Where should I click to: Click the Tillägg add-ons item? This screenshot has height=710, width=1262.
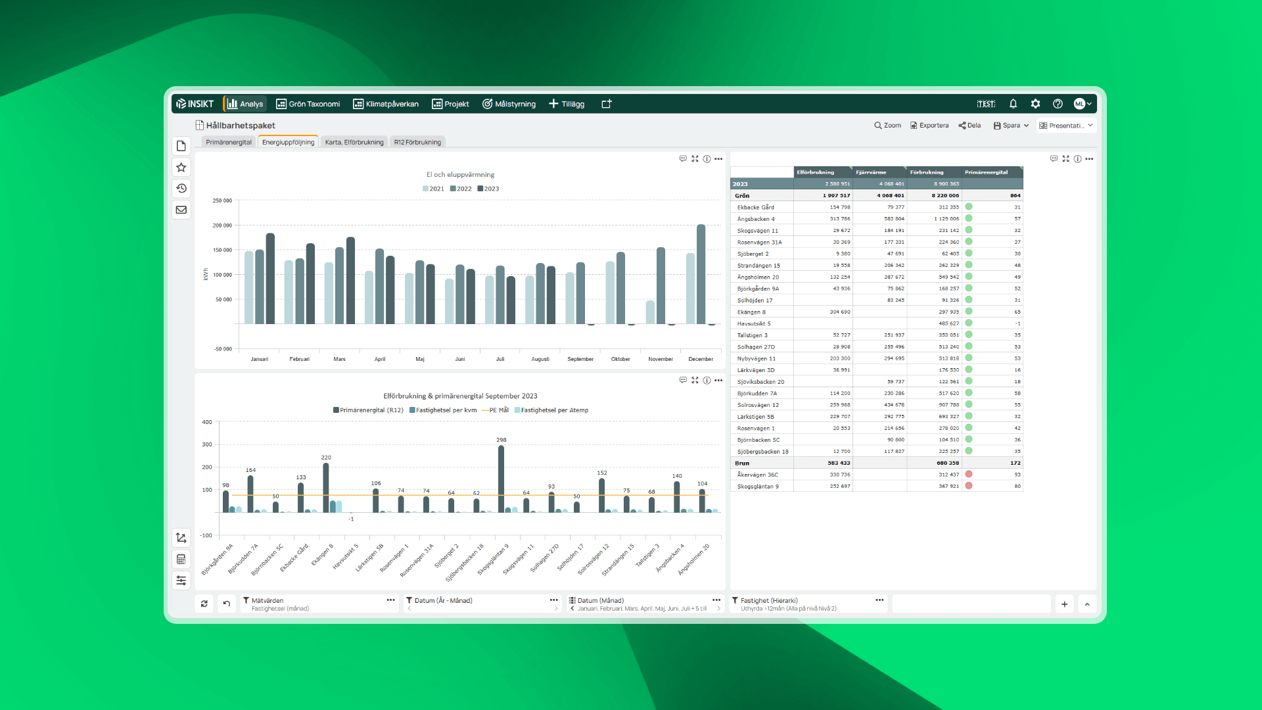[x=567, y=104]
